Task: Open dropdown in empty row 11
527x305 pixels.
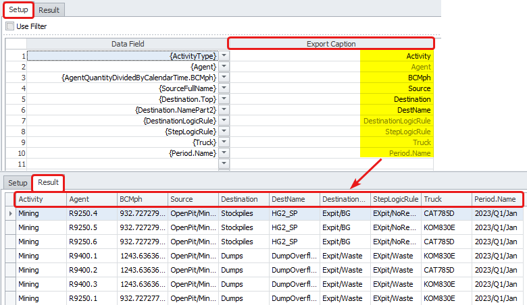Action: click(224, 165)
